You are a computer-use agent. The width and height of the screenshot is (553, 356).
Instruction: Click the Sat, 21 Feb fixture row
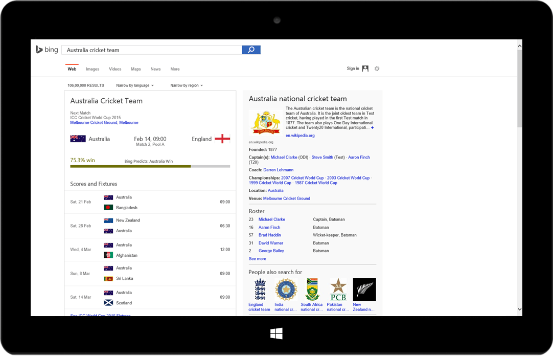[150, 202]
